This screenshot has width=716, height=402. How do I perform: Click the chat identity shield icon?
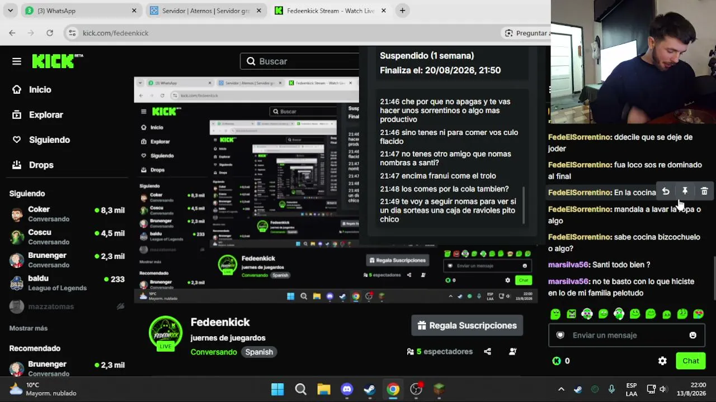[560, 335]
